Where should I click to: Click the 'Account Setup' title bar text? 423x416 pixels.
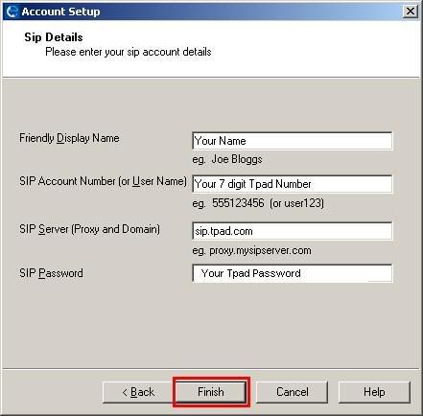tap(60, 12)
